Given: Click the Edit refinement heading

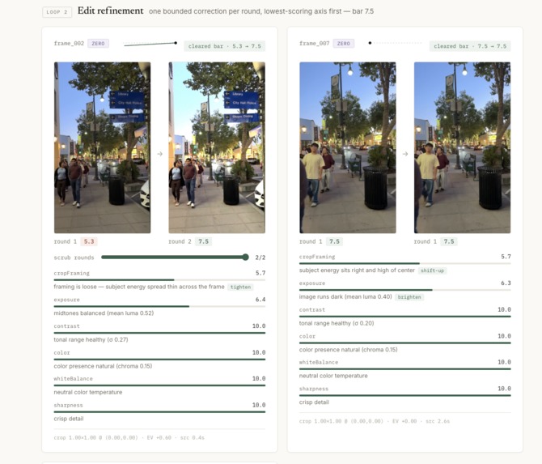Looking at the screenshot, I should (110, 11).
